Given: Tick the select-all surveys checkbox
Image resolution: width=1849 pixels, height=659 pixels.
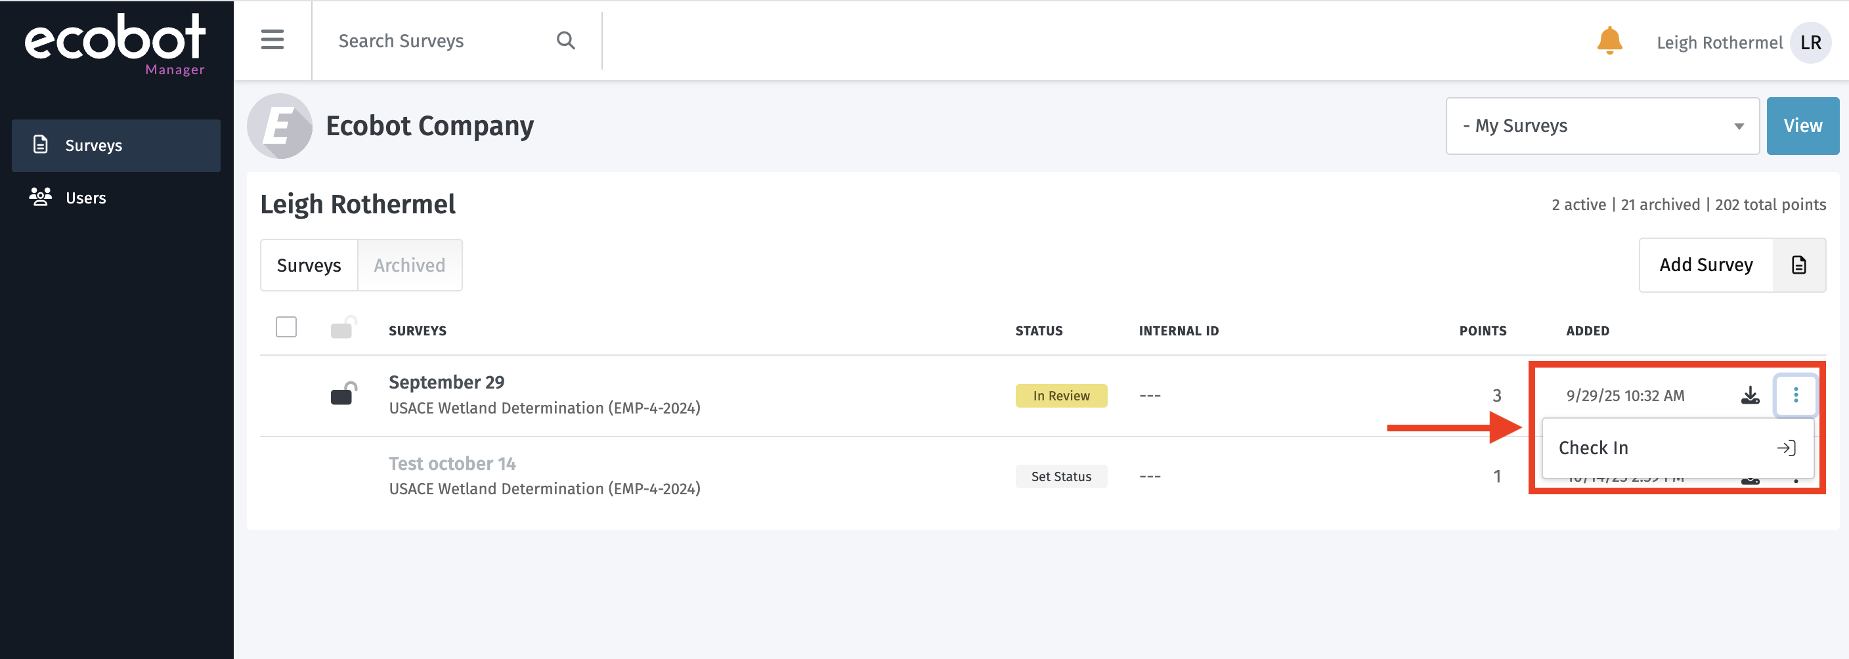Looking at the screenshot, I should point(286,328).
